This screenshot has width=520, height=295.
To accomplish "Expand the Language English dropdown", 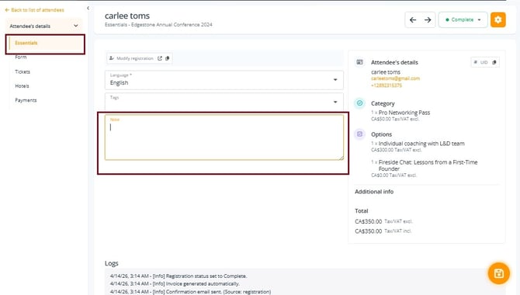I will [x=224, y=80].
